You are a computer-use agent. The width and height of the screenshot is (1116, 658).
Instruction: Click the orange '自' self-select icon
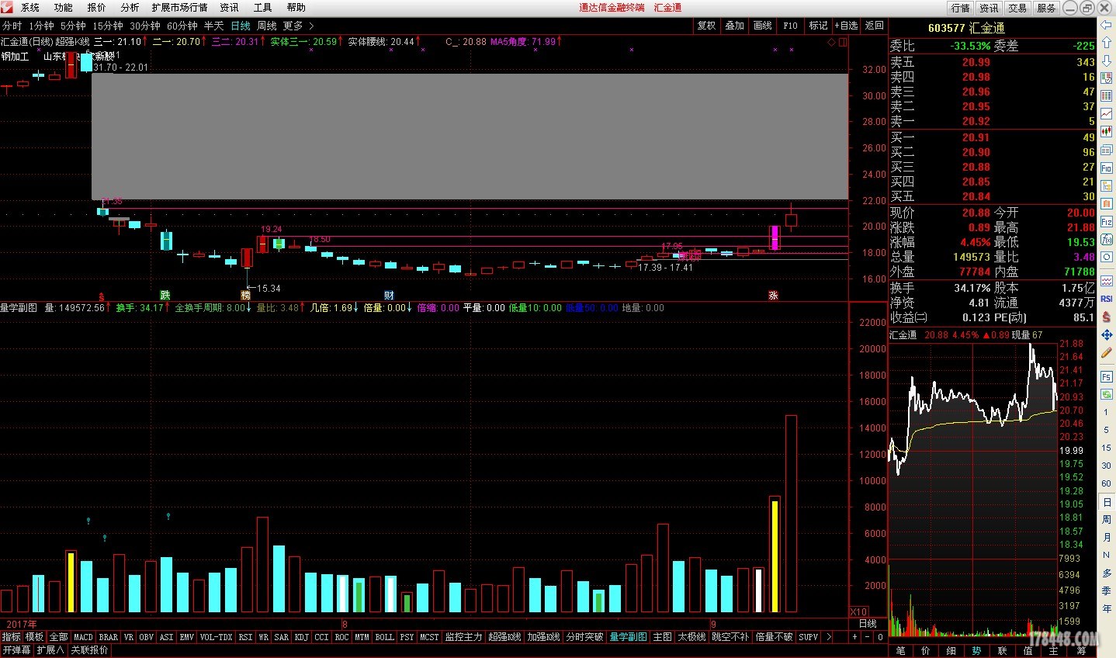1107,204
